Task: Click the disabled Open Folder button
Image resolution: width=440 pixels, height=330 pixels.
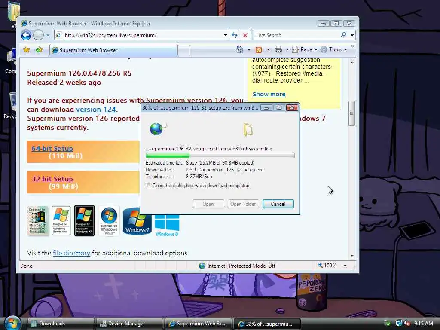Action: (243, 204)
